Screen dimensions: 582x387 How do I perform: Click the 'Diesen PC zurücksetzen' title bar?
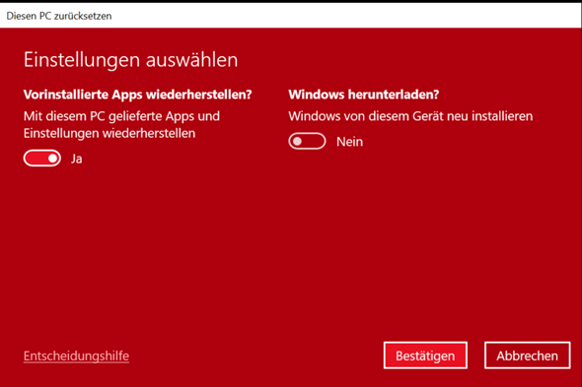(x=291, y=16)
